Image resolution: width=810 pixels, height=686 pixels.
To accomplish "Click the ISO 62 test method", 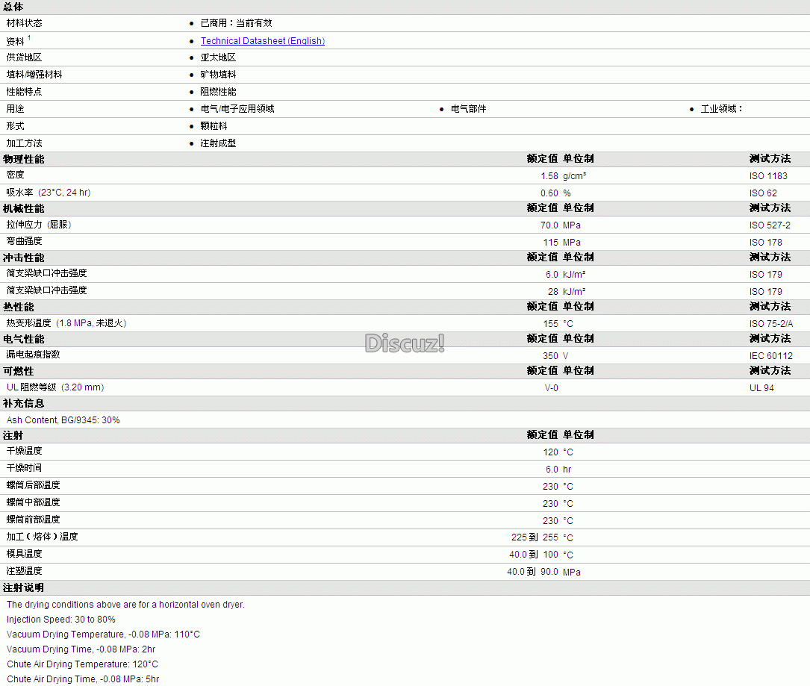I will [763, 193].
